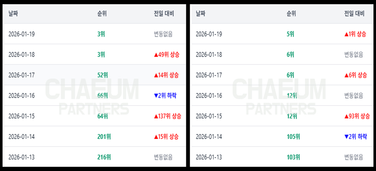
Task: Click the ▲1위 상승 change value
Action: [x=355, y=34]
